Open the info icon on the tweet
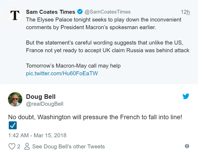The width and height of the screenshot is (198, 155). (187, 146)
